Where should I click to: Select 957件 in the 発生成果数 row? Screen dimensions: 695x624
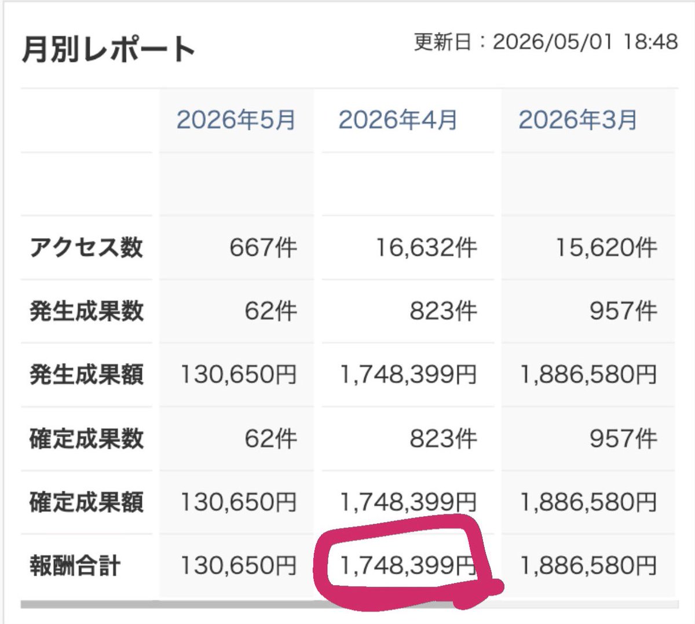[x=624, y=312]
